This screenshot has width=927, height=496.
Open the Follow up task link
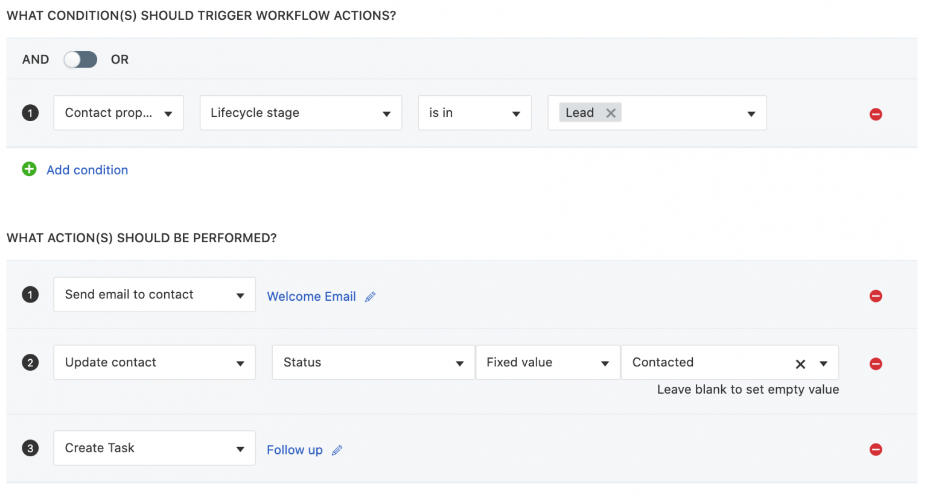[295, 450]
